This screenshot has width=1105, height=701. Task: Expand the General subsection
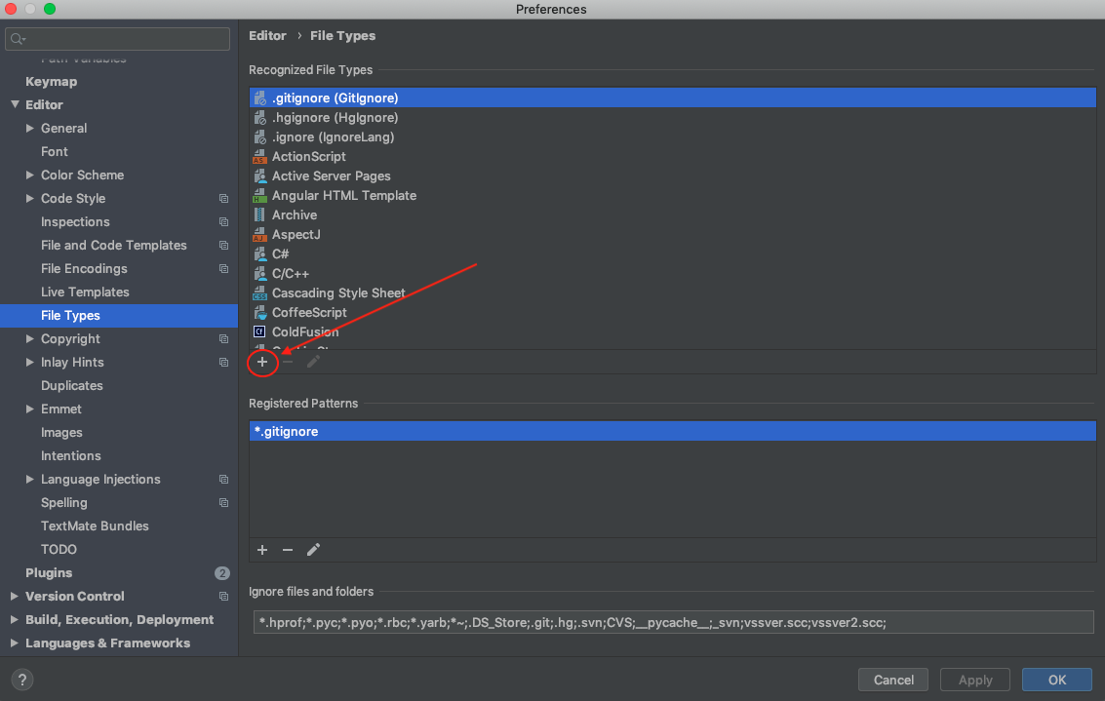29,129
